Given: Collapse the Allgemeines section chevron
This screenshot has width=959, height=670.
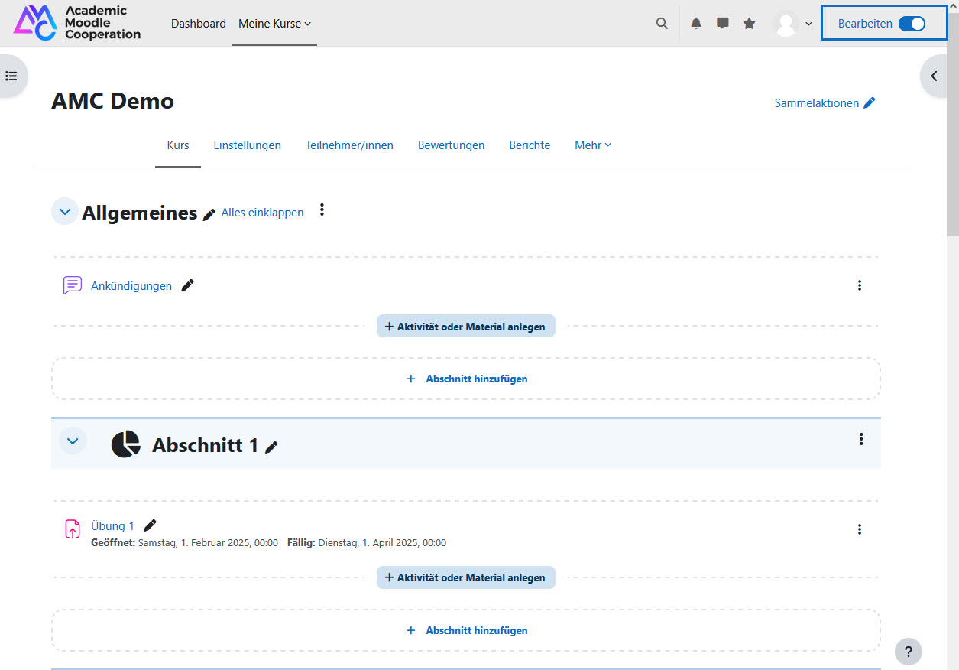Looking at the screenshot, I should pos(65,211).
